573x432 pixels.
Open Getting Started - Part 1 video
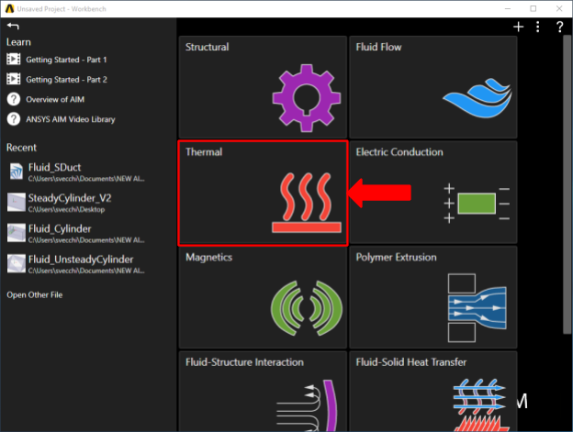66,60
